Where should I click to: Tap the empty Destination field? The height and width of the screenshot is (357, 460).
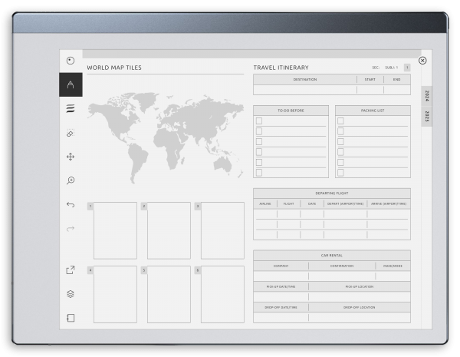304,90
